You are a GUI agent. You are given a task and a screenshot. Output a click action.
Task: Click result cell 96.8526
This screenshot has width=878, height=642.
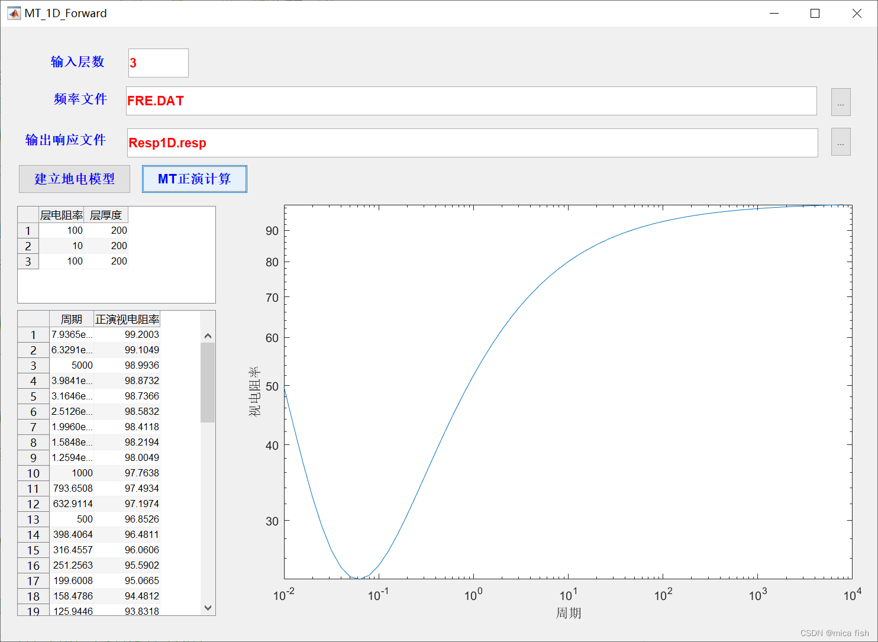pyautogui.click(x=127, y=519)
